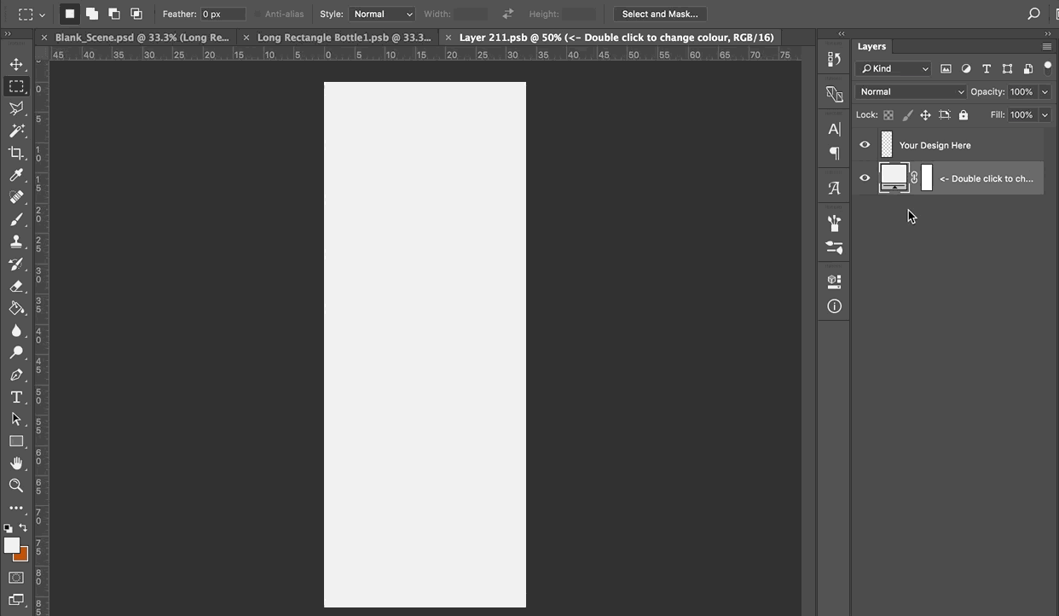Open the Layers panel options menu
The image size is (1059, 616).
click(x=1046, y=46)
